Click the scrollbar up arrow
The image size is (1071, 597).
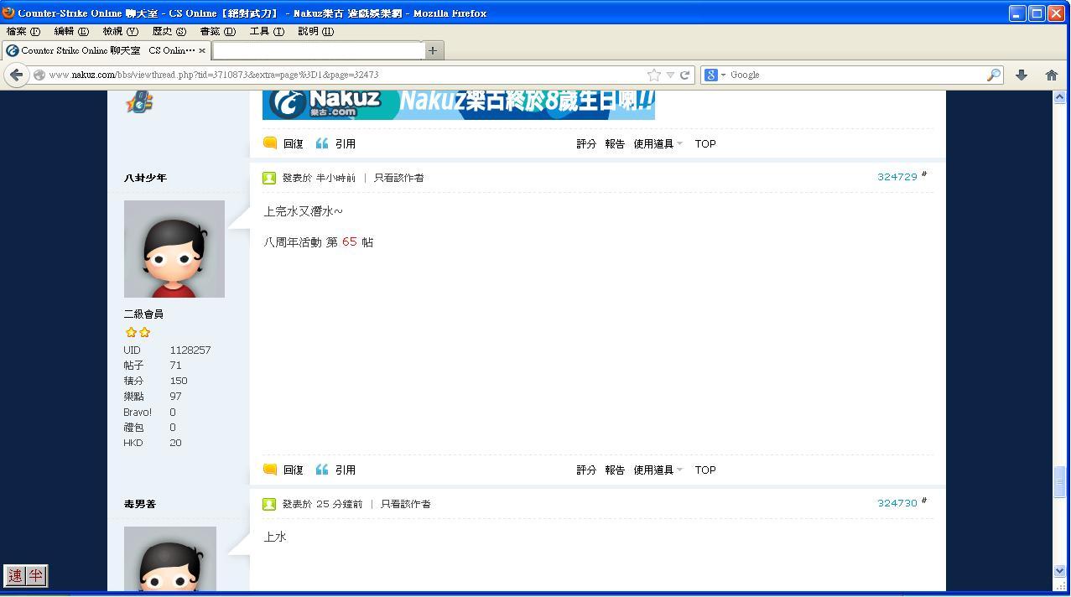pos(1059,97)
